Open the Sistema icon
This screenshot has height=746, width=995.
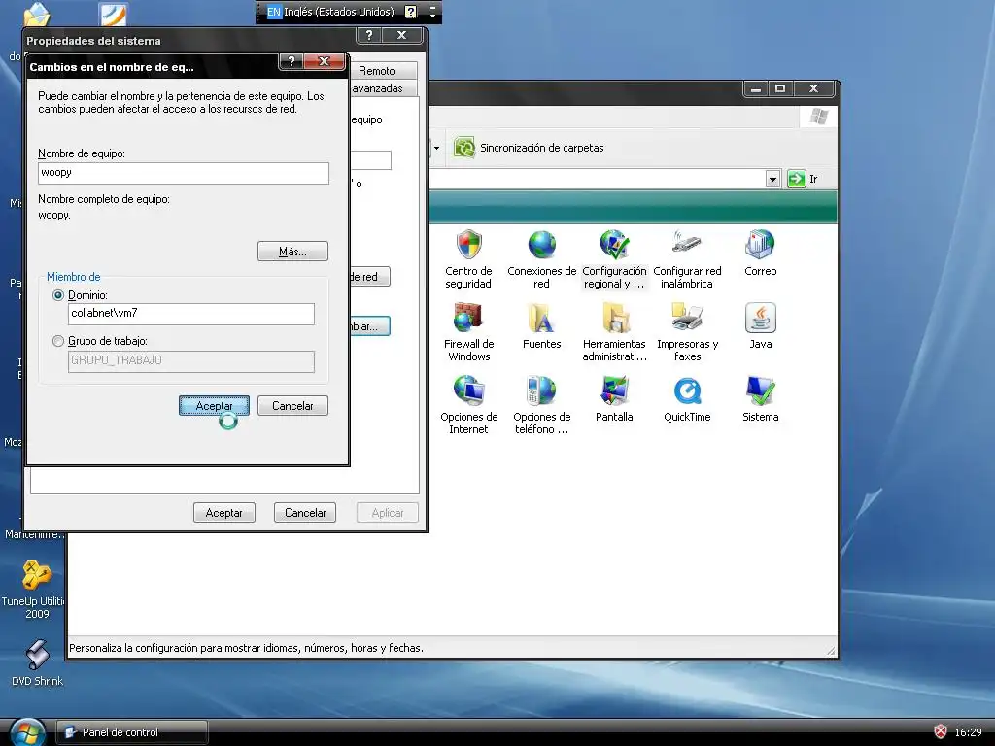click(x=760, y=390)
